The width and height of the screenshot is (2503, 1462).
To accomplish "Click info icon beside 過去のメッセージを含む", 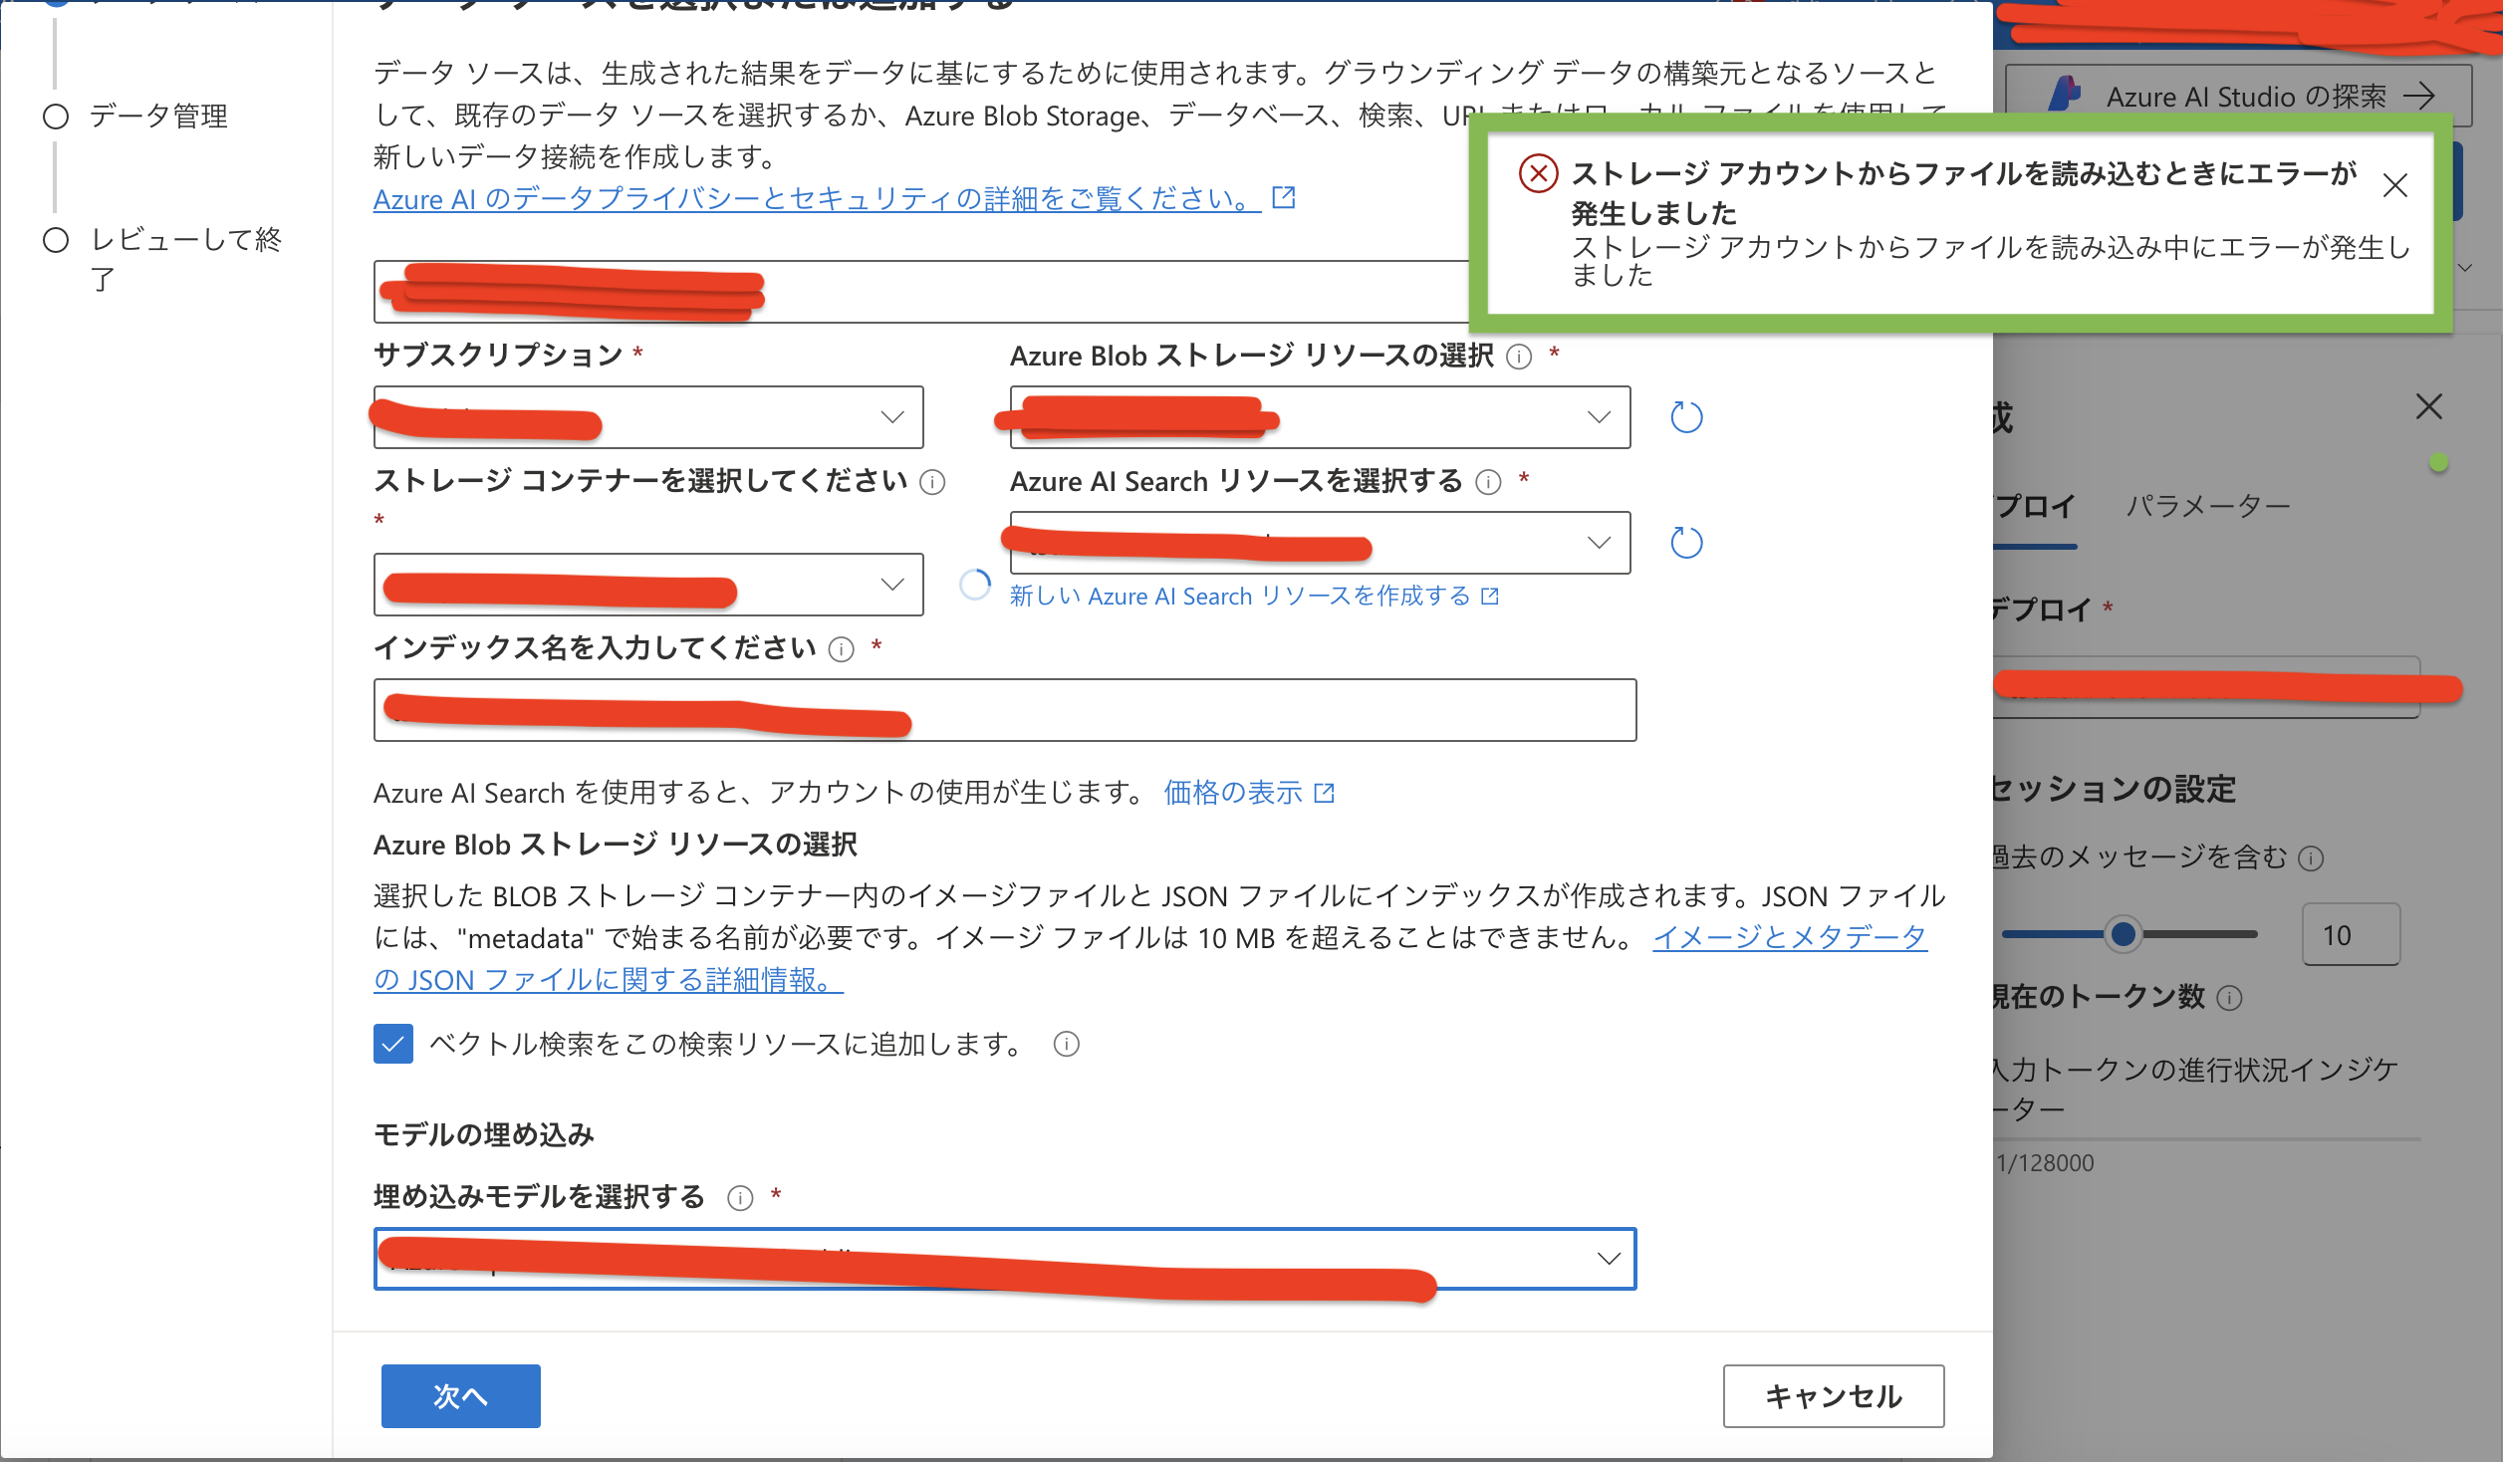I will pos(2310,858).
